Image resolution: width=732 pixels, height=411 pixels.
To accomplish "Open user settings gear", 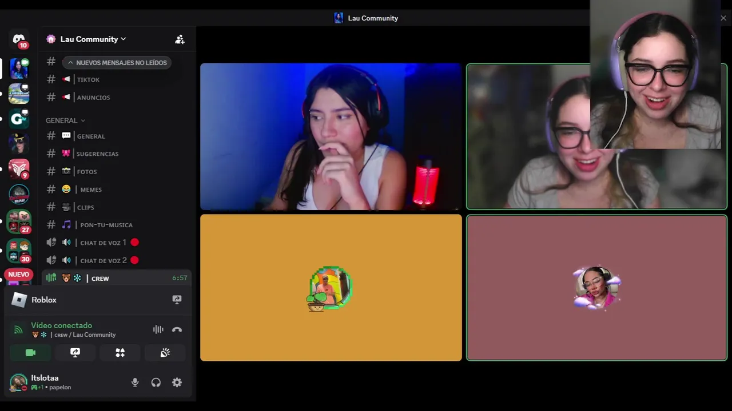I will point(177,382).
